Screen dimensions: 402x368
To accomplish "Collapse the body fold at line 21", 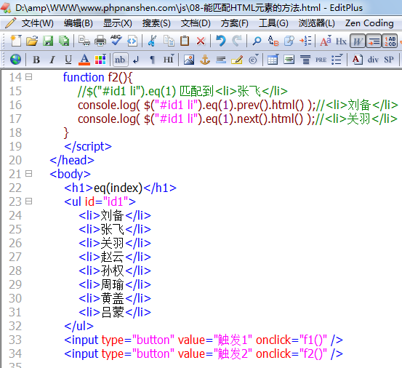I will pyautogui.click(x=29, y=174).
